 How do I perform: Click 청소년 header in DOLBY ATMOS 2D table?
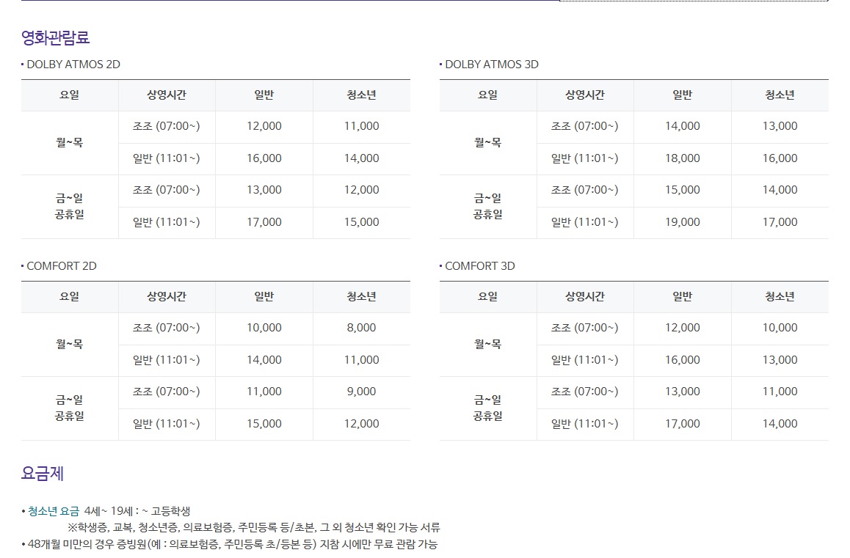point(362,95)
